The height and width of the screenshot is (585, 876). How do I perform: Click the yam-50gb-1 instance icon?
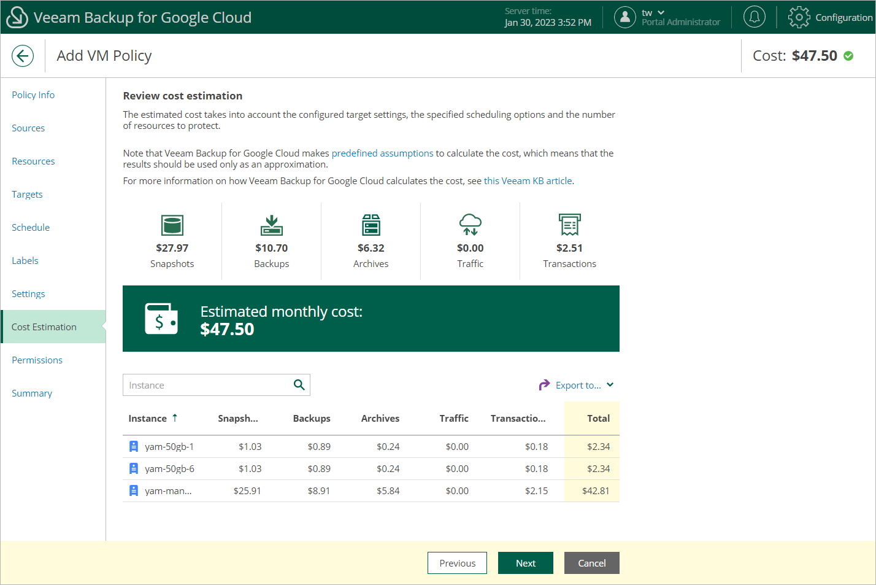pyautogui.click(x=134, y=446)
